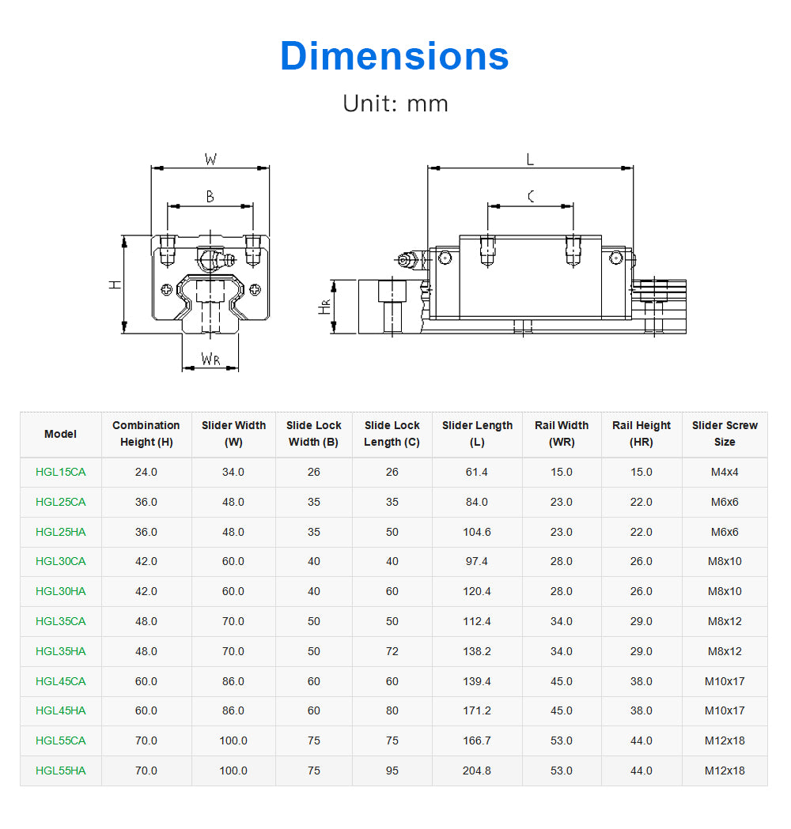This screenshot has width=791, height=829.
Task: Open the HGL25CA model link
Action: pyautogui.click(x=61, y=502)
